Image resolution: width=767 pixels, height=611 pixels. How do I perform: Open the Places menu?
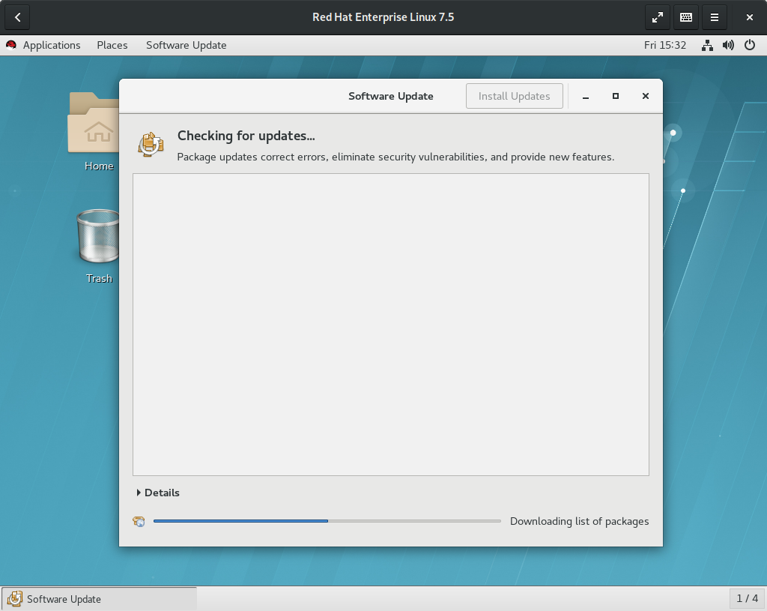[x=112, y=45]
